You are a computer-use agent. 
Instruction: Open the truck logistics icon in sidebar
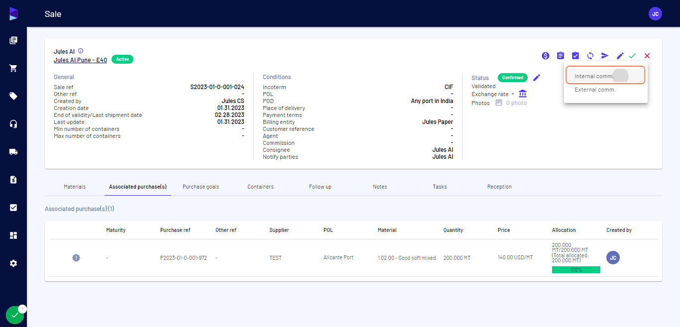pyautogui.click(x=13, y=152)
